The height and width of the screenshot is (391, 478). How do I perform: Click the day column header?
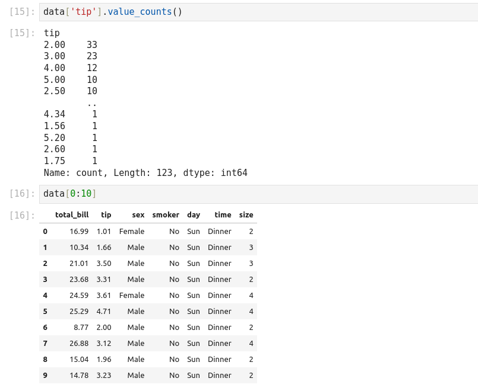click(194, 215)
